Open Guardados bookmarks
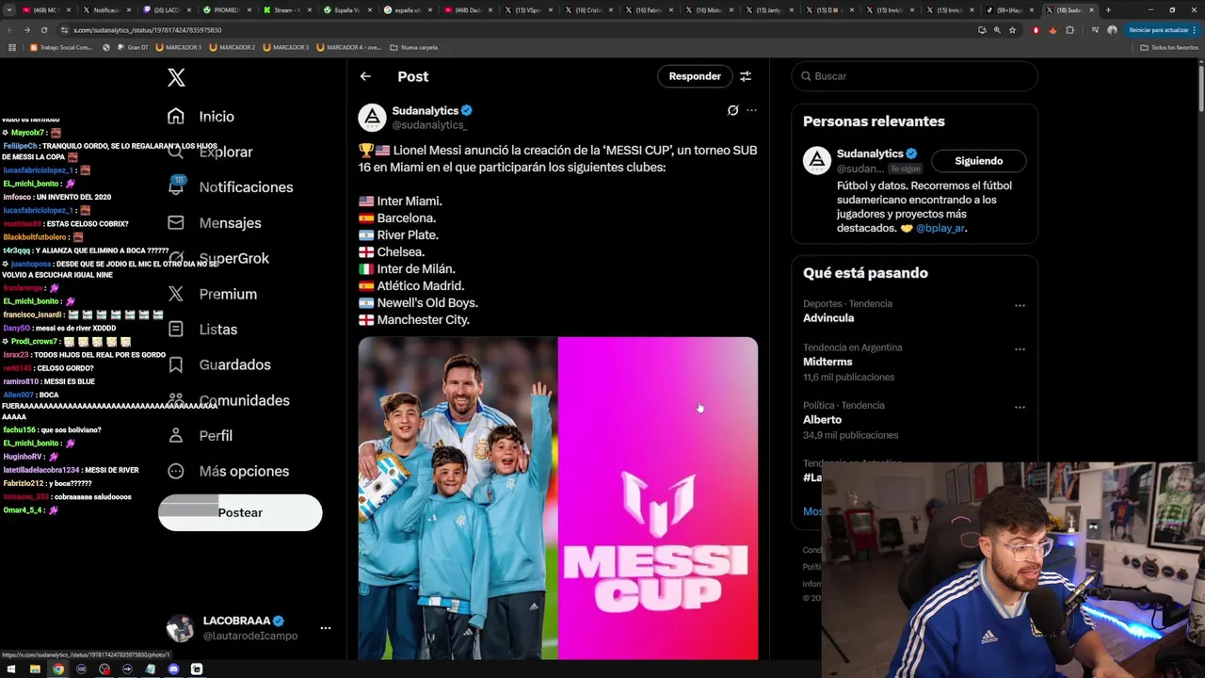This screenshot has width=1205, height=678. [219, 364]
